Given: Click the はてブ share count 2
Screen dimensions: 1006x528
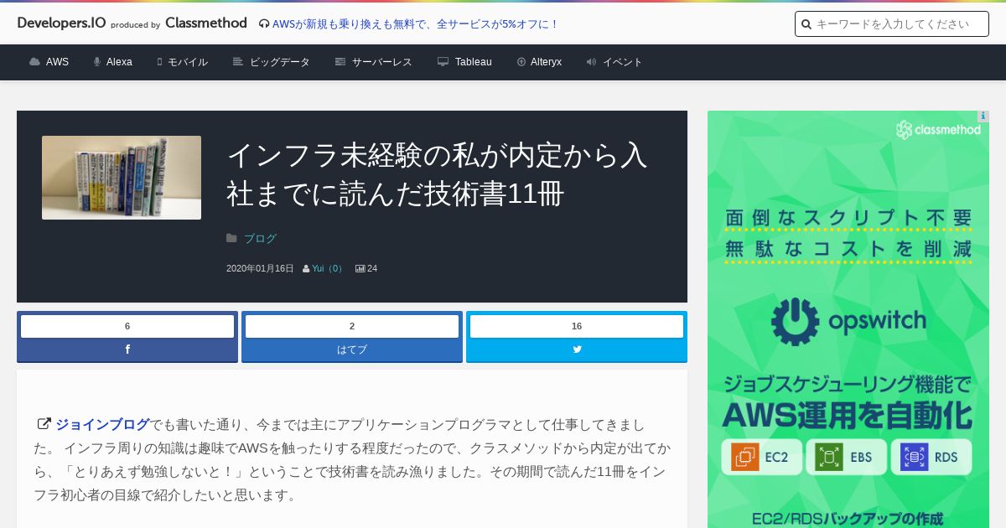Looking at the screenshot, I should 352,326.
